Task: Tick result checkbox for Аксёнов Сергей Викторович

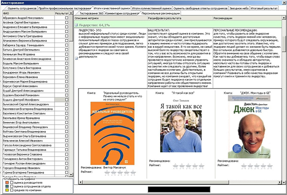Action: tap(66, 23)
